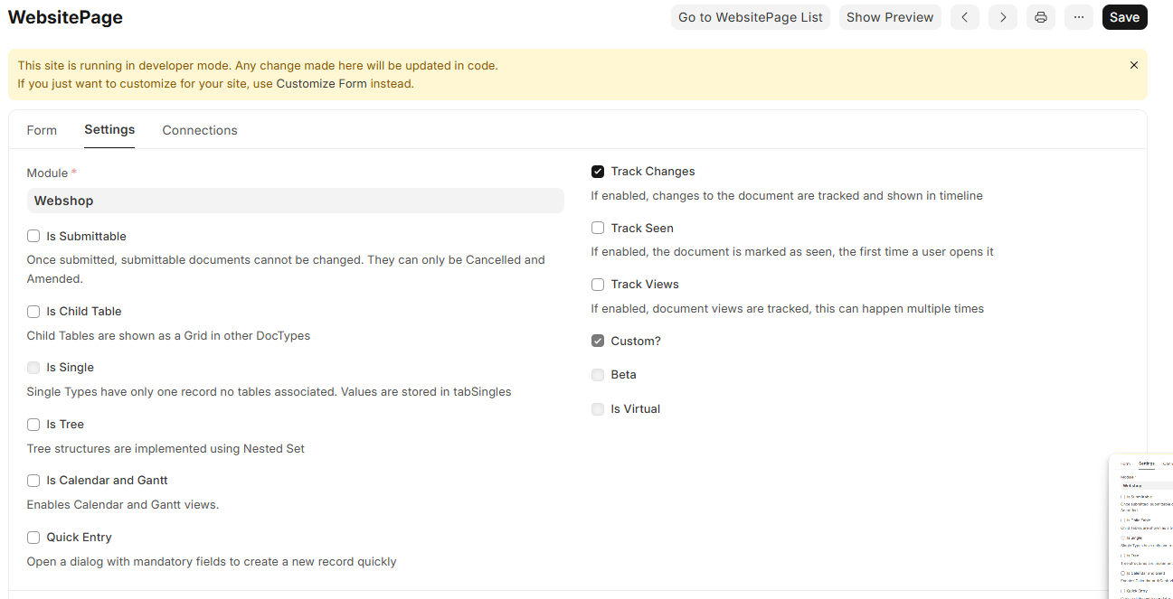1173x599 pixels.
Task: Toggle Is Calendar and Gantt checkbox
Action: point(33,481)
